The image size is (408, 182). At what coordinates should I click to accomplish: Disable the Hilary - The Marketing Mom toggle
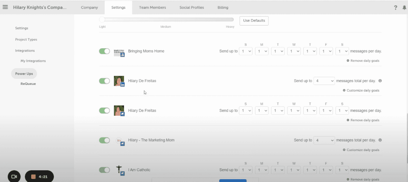(x=104, y=140)
